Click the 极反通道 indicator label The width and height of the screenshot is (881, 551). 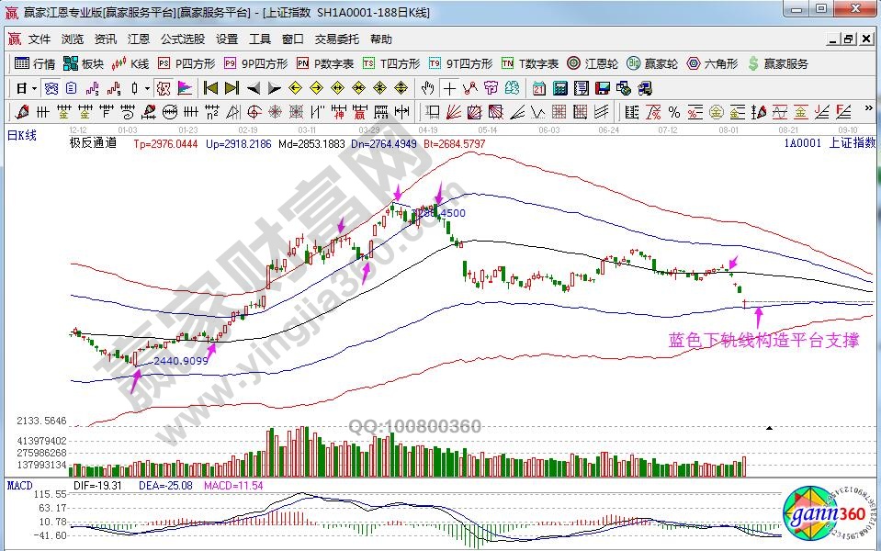point(93,142)
